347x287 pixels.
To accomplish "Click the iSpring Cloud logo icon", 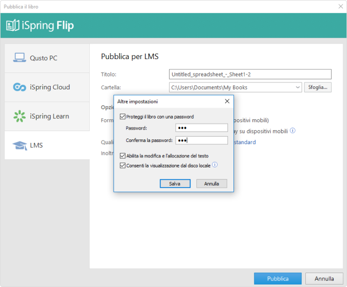I will [19, 87].
